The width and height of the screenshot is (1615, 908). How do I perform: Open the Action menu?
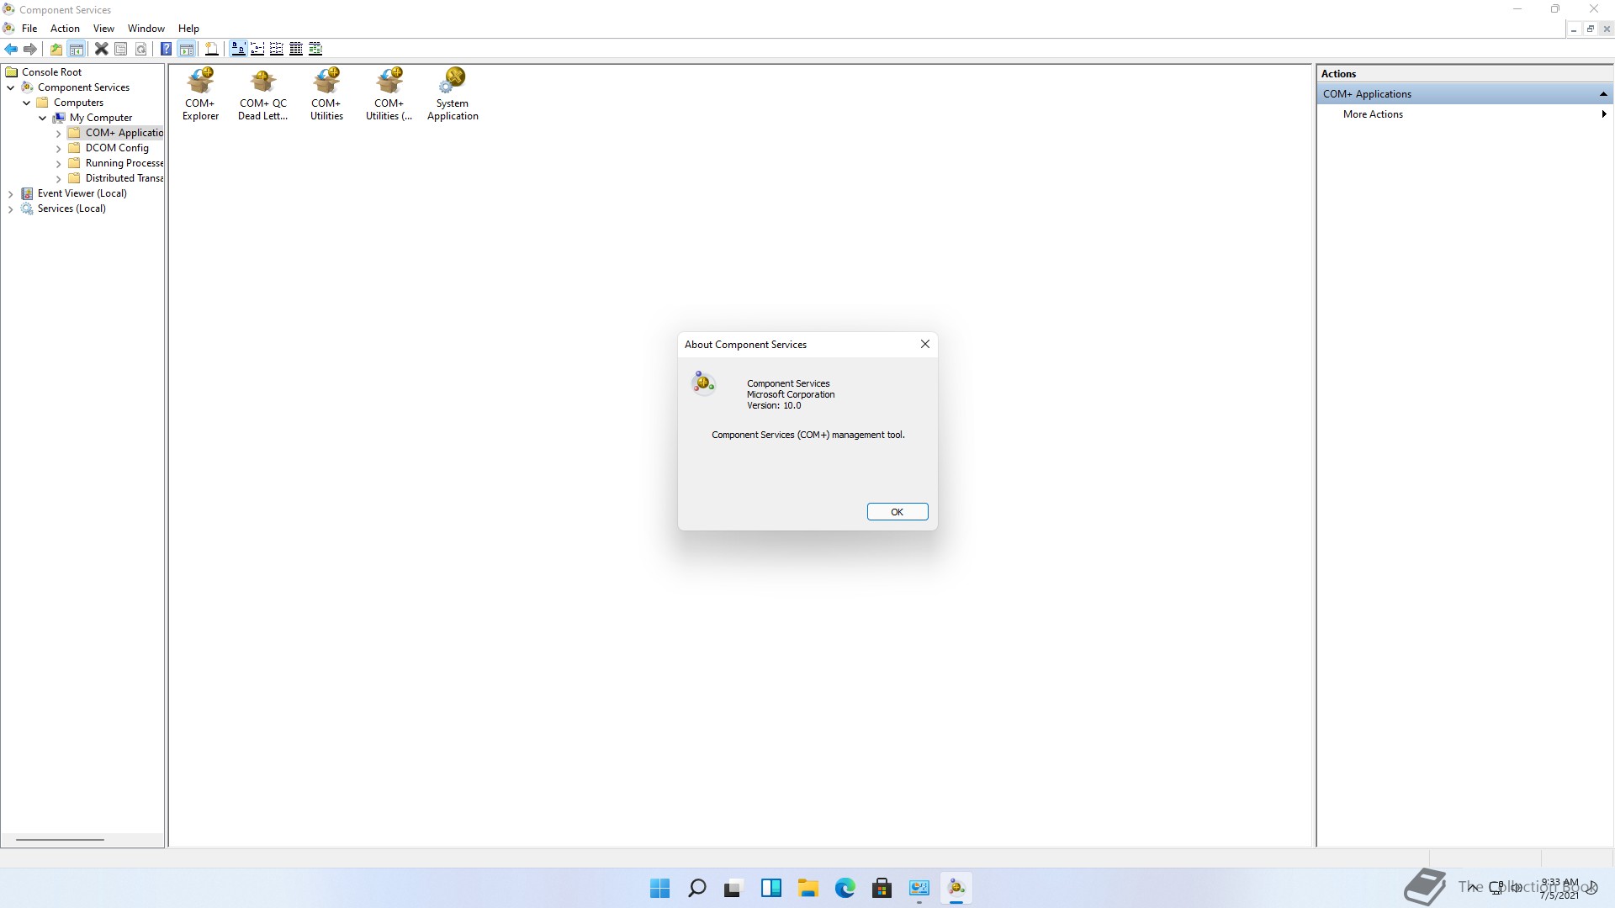click(65, 29)
